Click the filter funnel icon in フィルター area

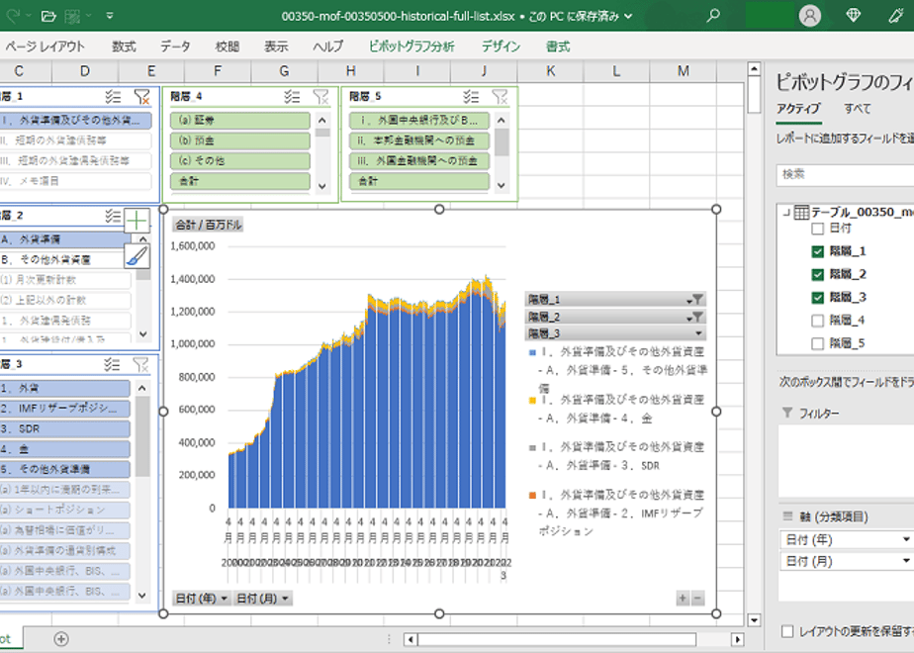(787, 413)
